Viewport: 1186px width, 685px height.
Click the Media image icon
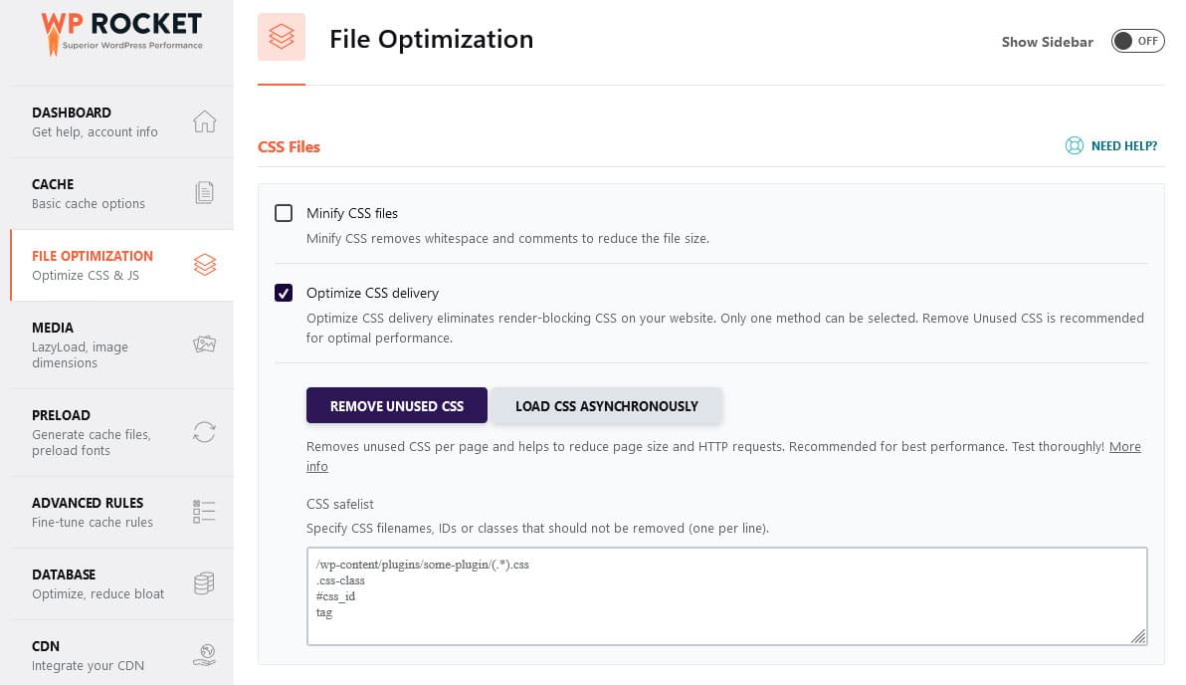[204, 344]
